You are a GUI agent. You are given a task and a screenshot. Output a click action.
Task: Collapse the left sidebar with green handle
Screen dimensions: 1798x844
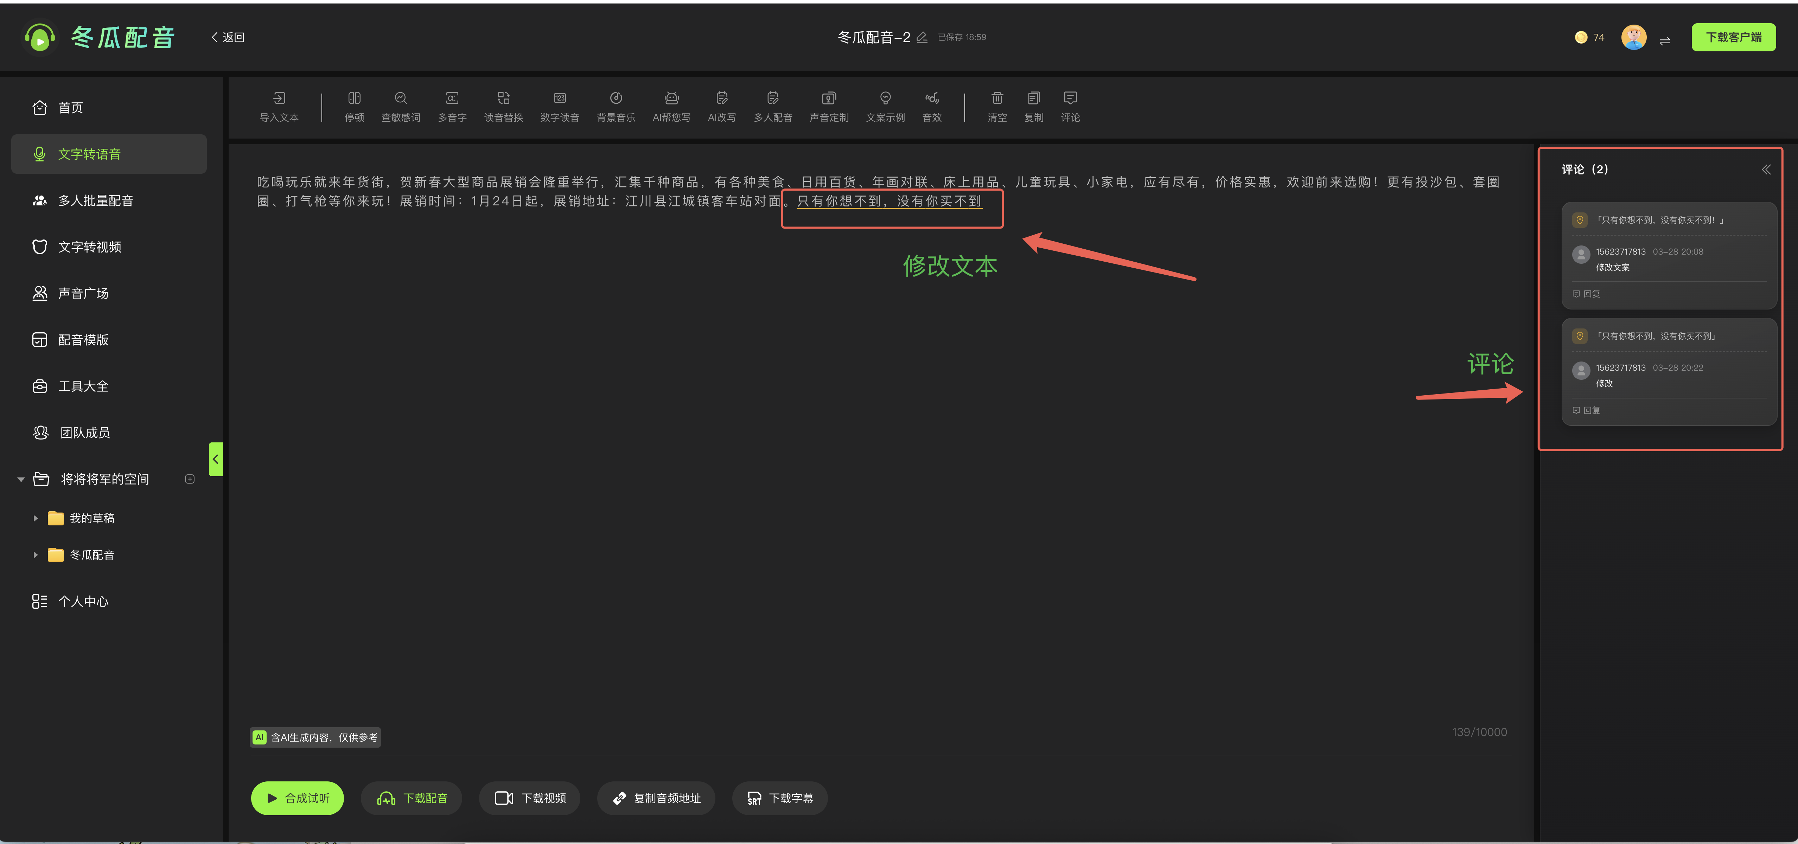tap(216, 459)
